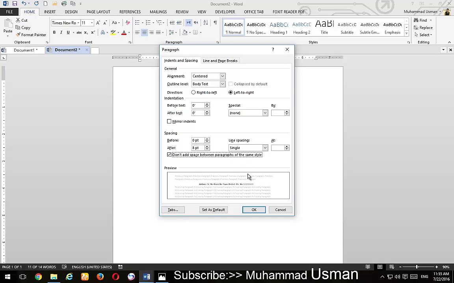The image size is (454, 283).
Task: Sort text with the A-Z icon
Action: coord(206,23)
